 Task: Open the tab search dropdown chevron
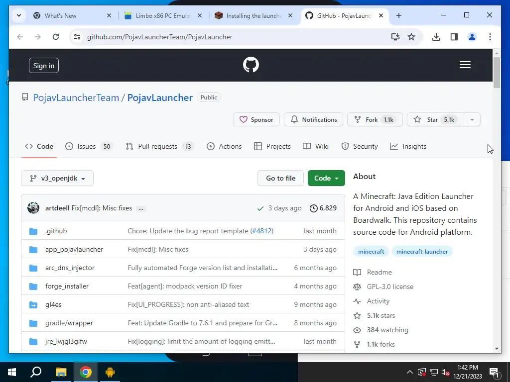point(19,15)
